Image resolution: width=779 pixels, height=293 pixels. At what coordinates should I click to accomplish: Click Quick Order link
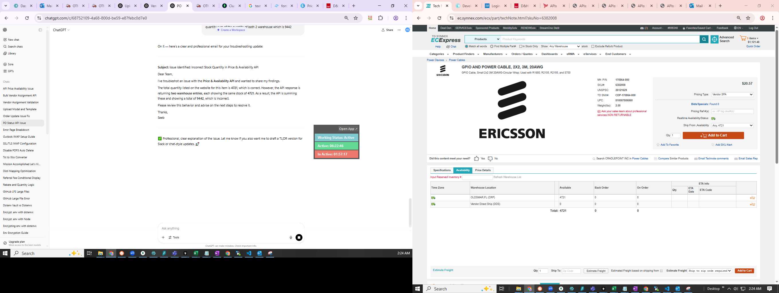753,47
